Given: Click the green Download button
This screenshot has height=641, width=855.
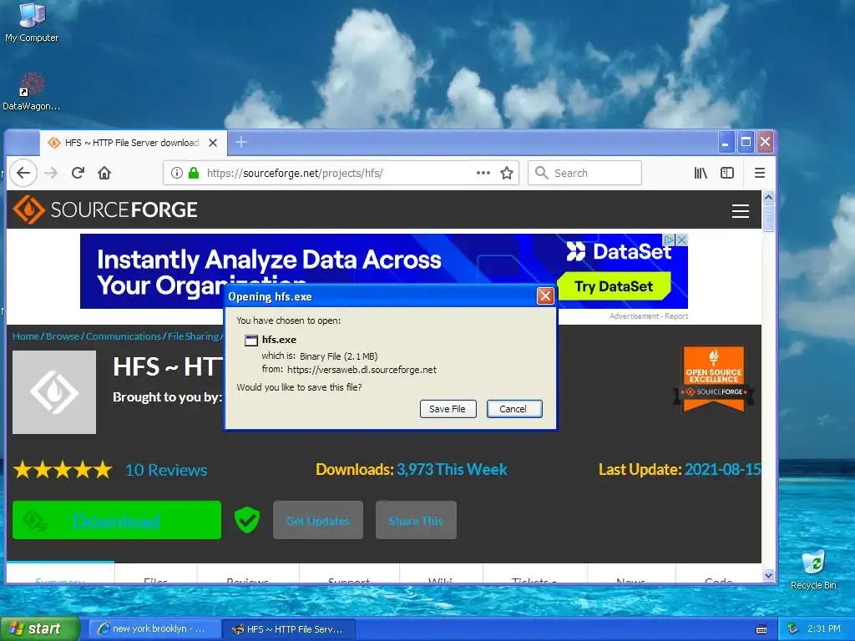Looking at the screenshot, I should tap(117, 520).
